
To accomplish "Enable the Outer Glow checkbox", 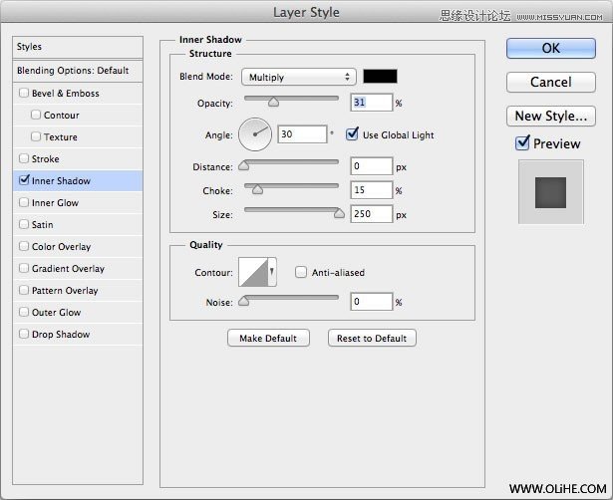I will coord(24,312).
